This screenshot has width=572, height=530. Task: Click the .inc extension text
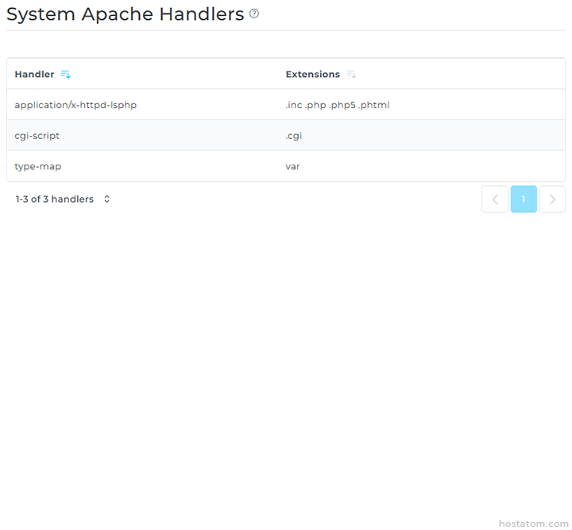[294, 105]
